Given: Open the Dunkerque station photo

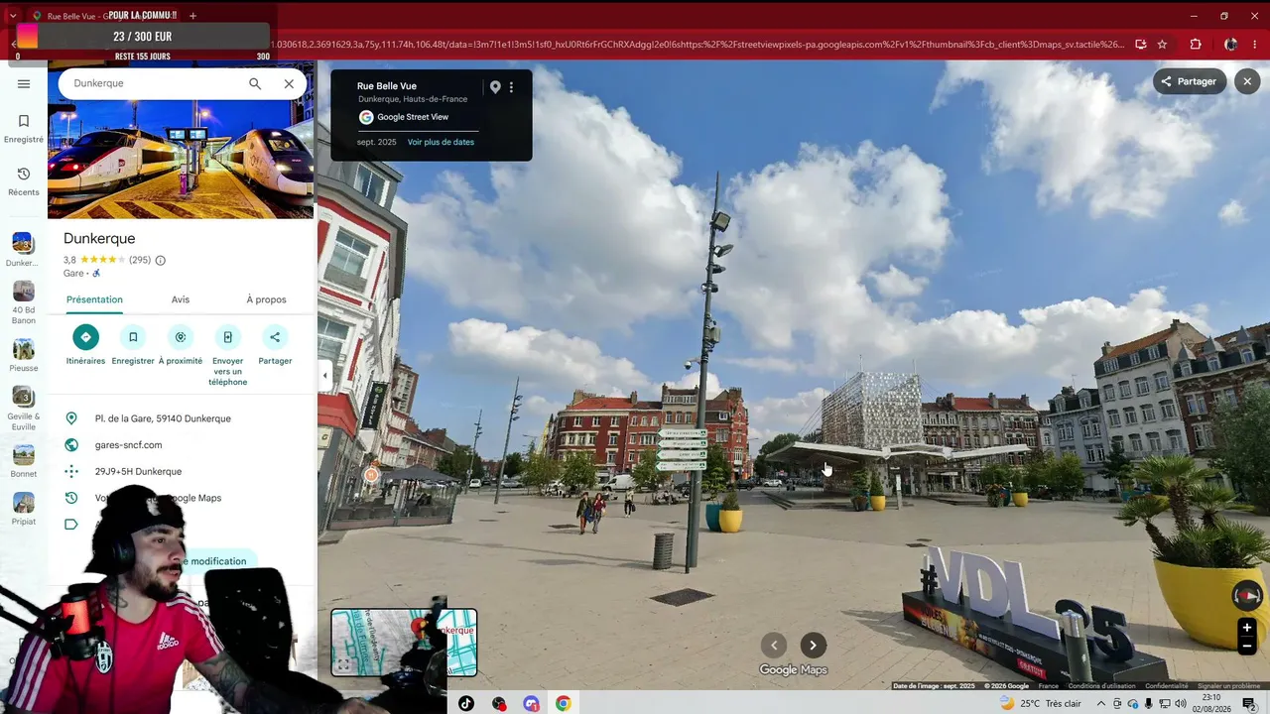Looking at the screenshot, I should 181,161.
